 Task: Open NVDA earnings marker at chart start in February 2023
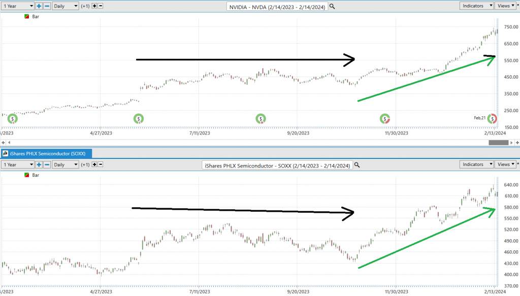[x=13, y=118]
